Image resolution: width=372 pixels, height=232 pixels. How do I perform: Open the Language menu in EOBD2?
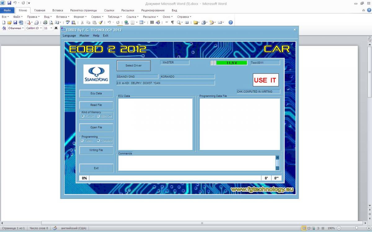click(69, 36)
